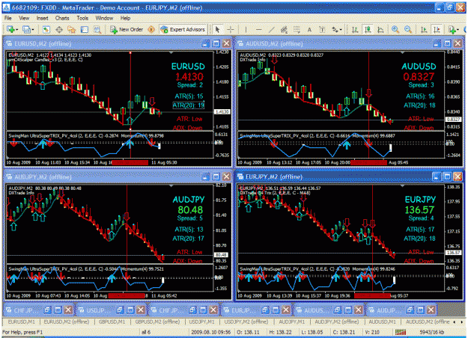
Task: Open the Navigator panel icon
Action: pyautogui.click(x=72, y=29)
